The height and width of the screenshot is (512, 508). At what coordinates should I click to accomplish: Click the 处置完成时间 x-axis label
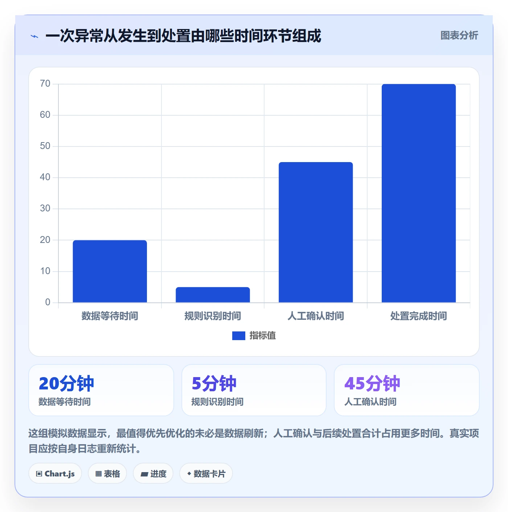tap(419, 316)
